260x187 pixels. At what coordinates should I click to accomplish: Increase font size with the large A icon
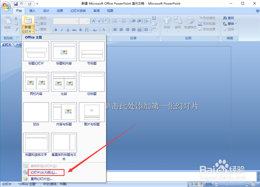[x=94, y=21]
